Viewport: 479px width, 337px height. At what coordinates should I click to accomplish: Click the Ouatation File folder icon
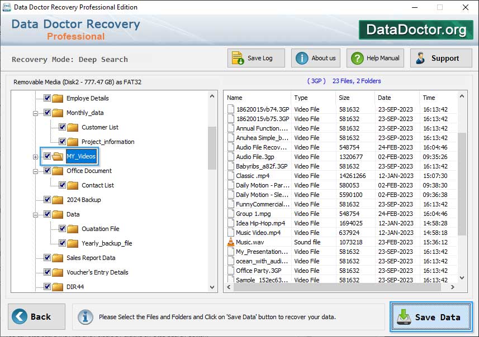(x=73, y=229)
